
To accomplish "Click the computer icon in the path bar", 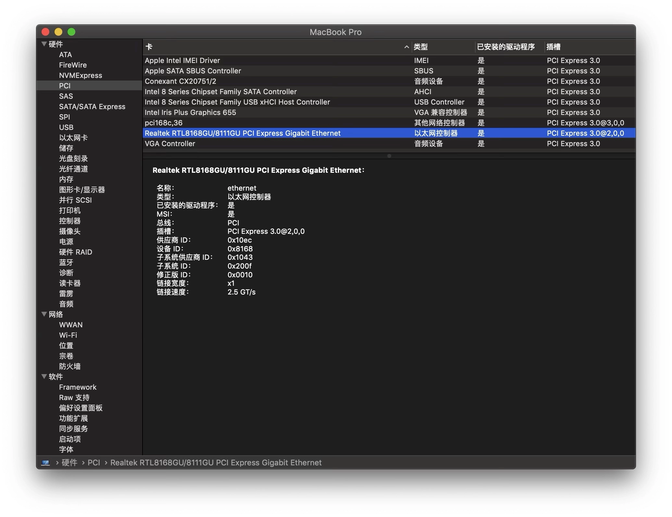I will point(45,462).
